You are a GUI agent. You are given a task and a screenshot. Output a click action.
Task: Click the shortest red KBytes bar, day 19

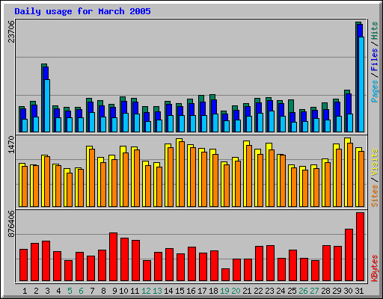pyautogui.click(x=225, y=275)
